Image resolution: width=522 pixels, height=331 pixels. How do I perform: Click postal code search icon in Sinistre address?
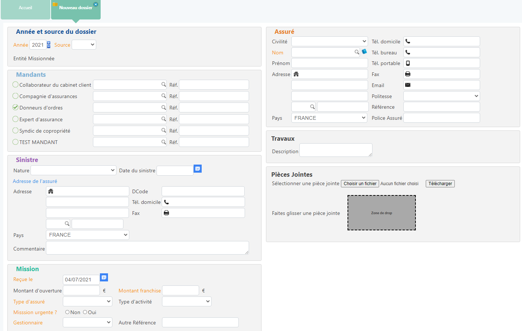click(67, 223)
